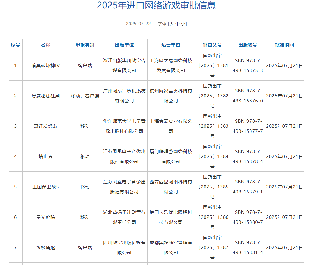Screen dimensions: 310x265
Task: Click the 出版单位 column header
Action: pos(124,45)
